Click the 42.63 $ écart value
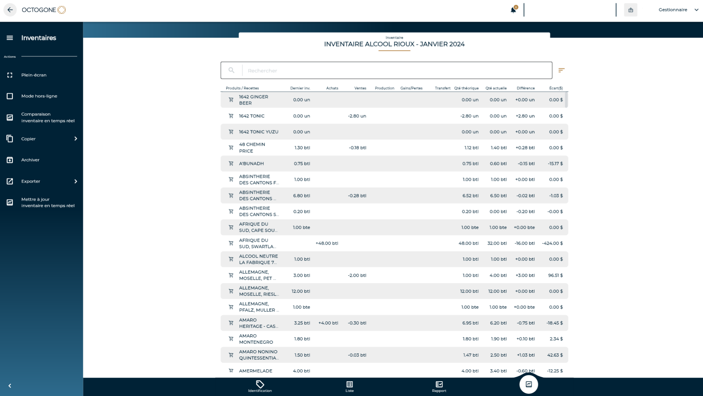The width and height of the screenshot is (703, 396). pyautogui.click(x=555, y=355)
